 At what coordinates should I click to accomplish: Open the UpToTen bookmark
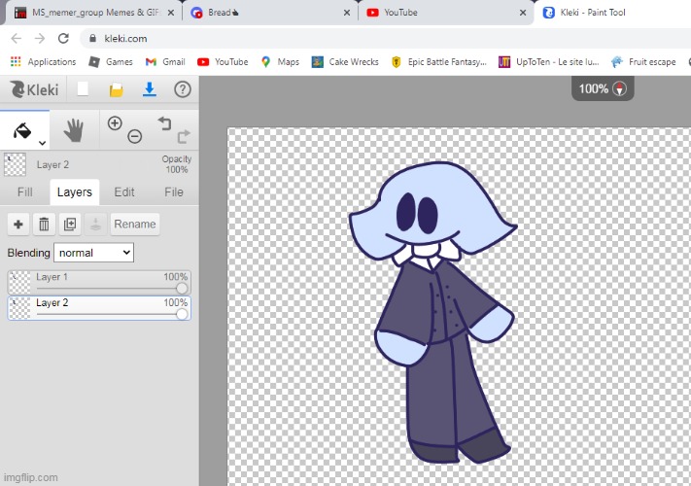point(549,62)
